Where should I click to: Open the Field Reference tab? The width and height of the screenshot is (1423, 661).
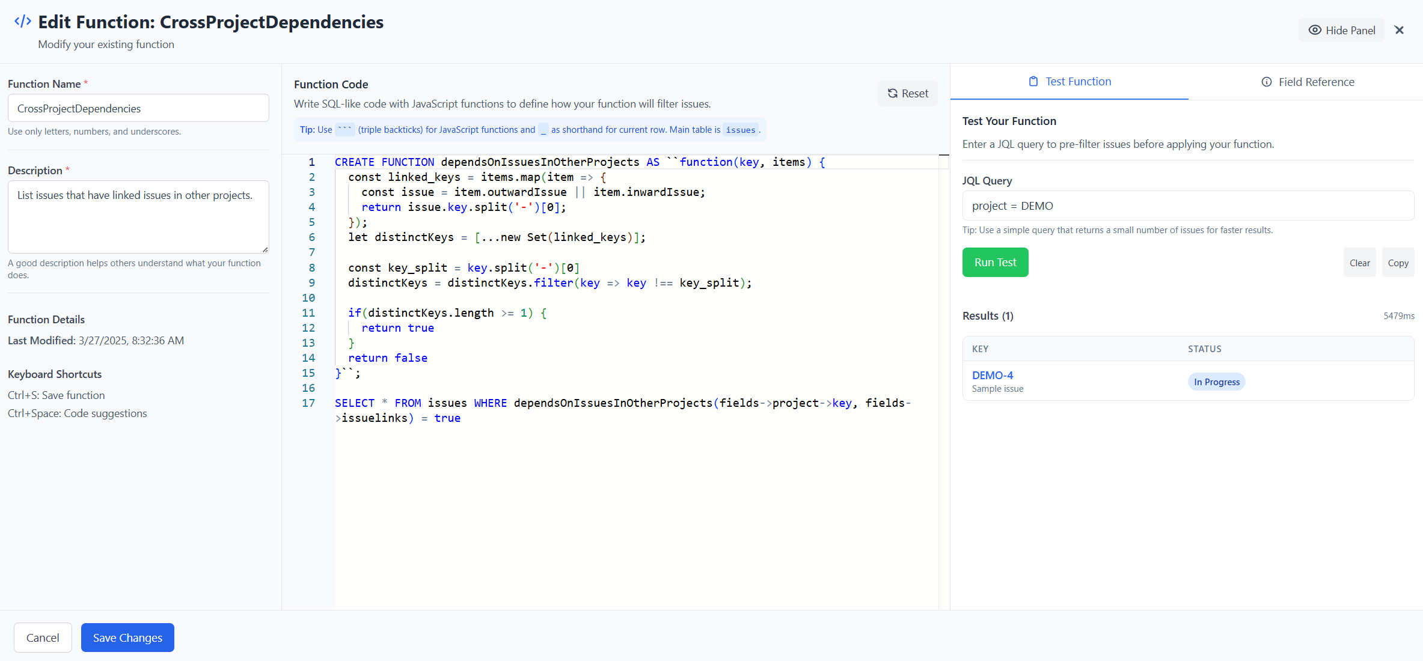[1308, 82]
